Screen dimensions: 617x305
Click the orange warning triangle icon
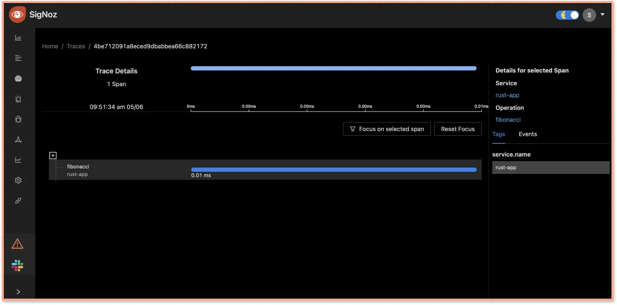(17, 243)
